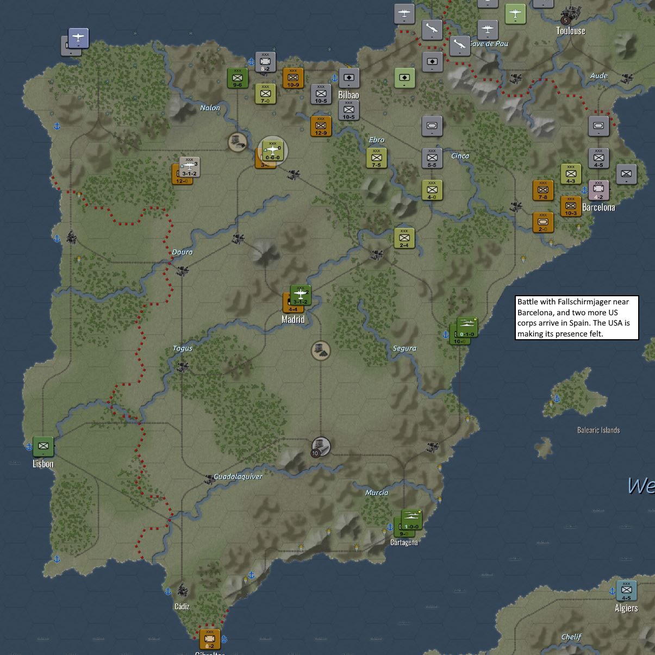Select the orange 8-2 unit at Gibraltar
Image resolution: width=655 pixels, height=655 pixels.
point(210,639)
